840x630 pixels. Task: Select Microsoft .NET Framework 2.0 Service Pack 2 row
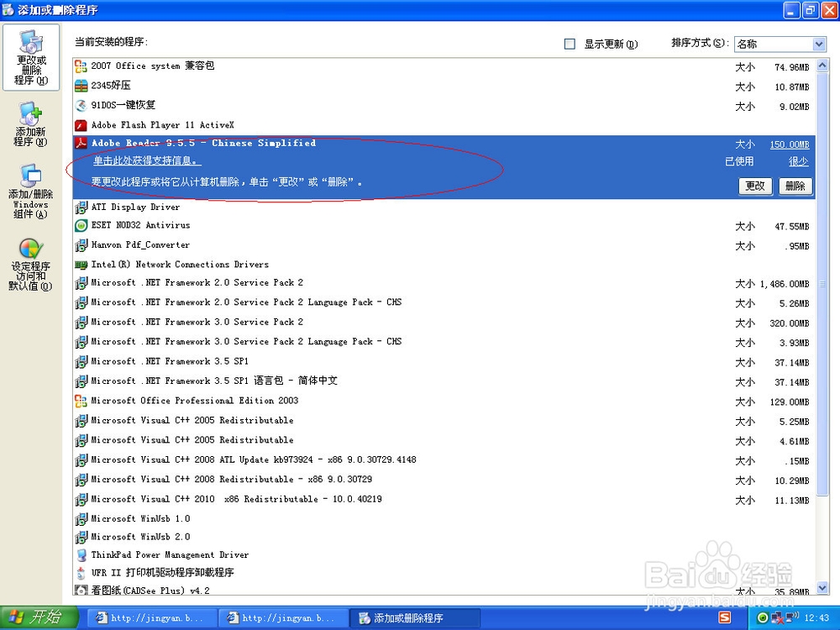[x=444, y=283]
